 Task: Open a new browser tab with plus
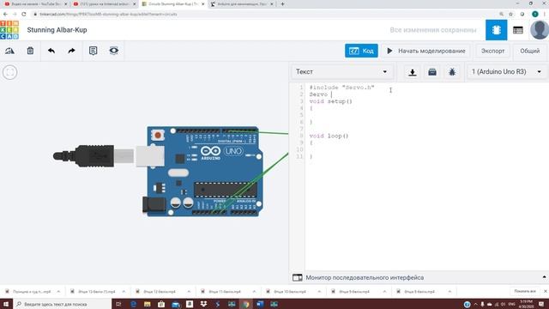click(x=282, y=4)
